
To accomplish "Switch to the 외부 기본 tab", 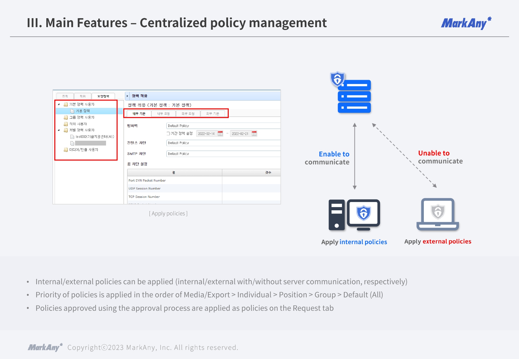I will tap(213, 114).
